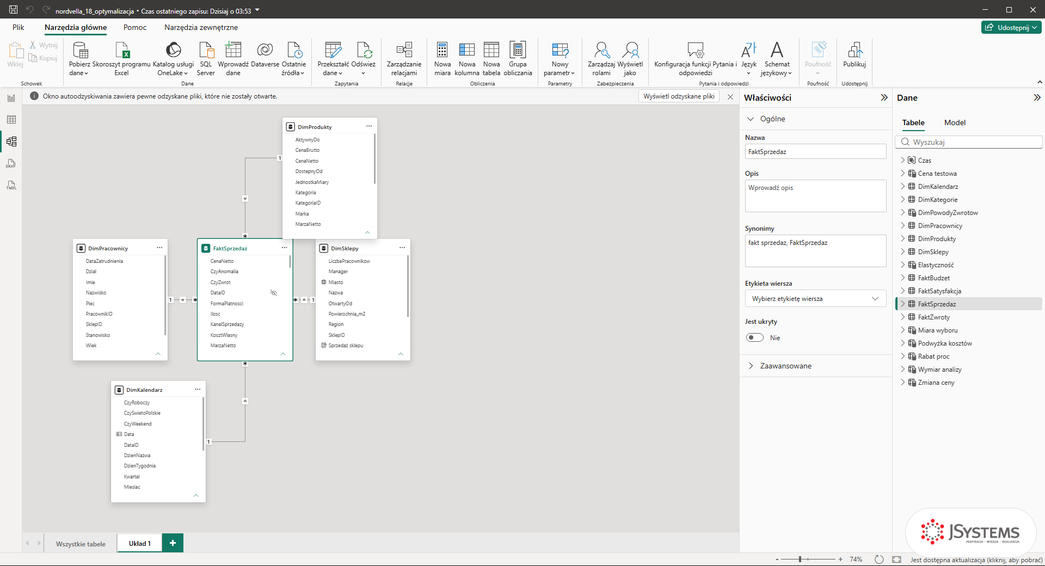Open the Plik menu
The image size is (1045, 566).
point(19,27)
